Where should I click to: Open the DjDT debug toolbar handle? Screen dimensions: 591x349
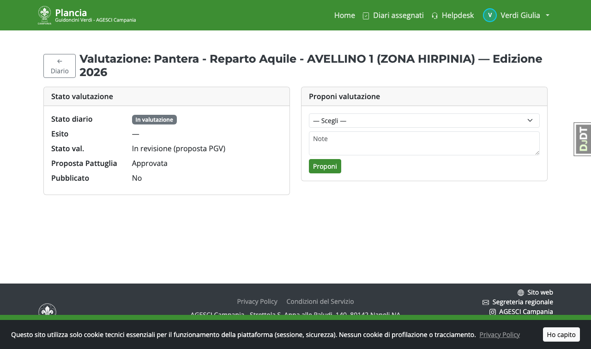coord(583,139)
